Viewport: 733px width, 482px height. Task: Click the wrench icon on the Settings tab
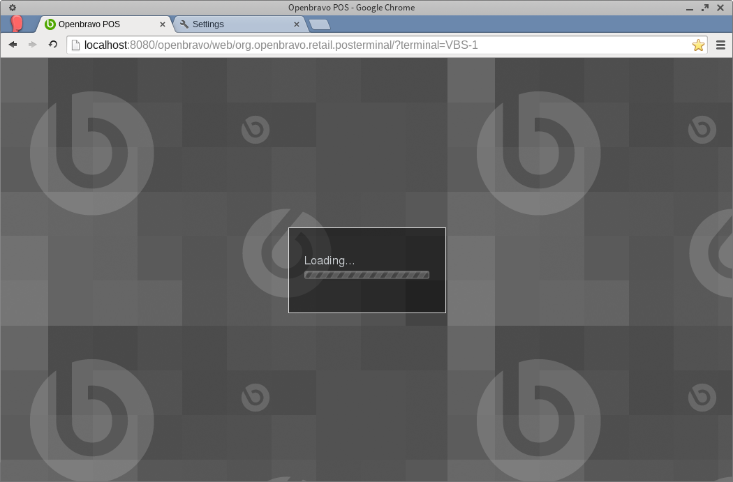[x=184, y=24]
